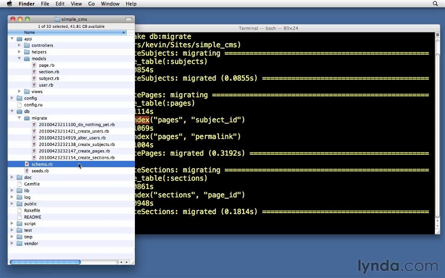Open the Finder application menu

point(27,4)
